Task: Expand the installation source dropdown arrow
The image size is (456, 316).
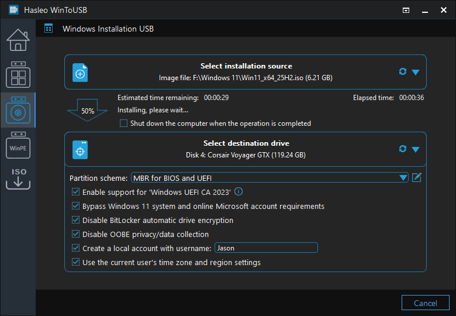Action: (x=416, y=72)
